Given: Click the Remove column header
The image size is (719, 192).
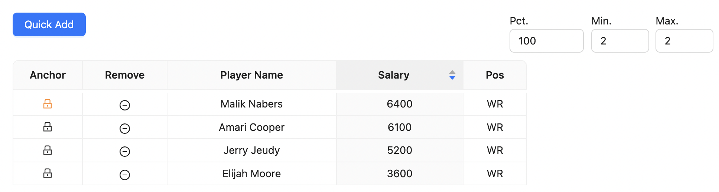Looking at the screenshot, I should pyautogui.click(x=125, y=75).
